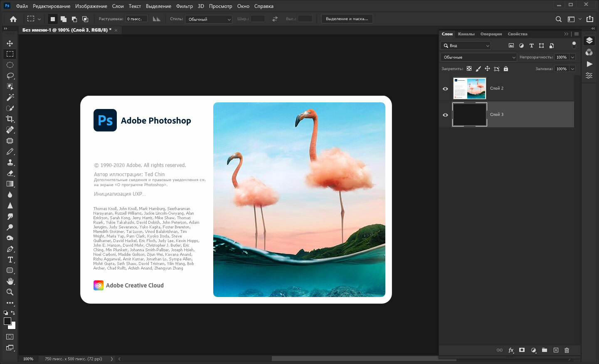The image size is (599, 364).
Task: Delete layer with the trash icon
Action: [x=567, y=350]
